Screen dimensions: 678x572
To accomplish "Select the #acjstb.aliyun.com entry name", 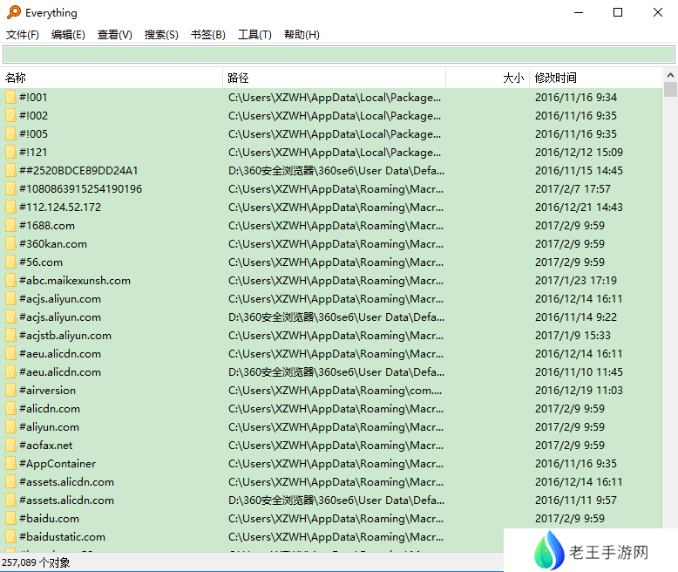I will tap(65, 336).
